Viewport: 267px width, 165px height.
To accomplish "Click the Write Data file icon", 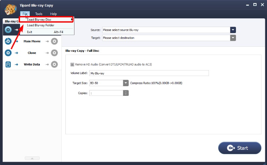I will (8, 64).
